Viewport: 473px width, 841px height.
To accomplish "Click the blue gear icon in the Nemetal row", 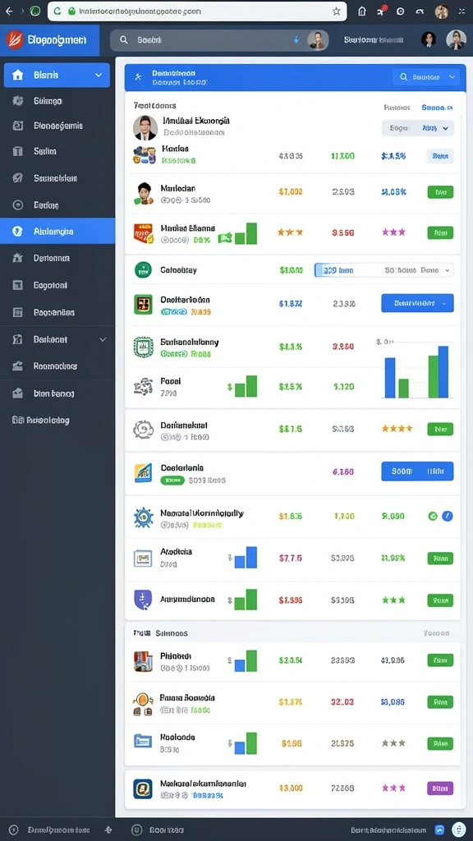I will click(x=143, y=517).
